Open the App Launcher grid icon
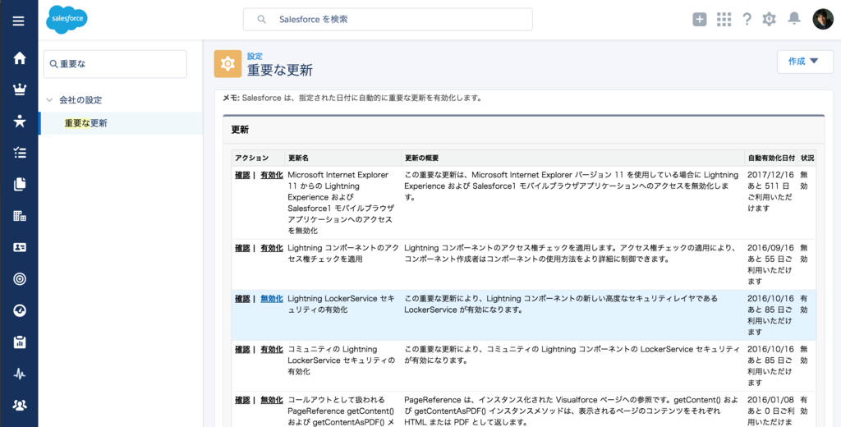This screenshot has width=841, height=427. coord(724,20)
